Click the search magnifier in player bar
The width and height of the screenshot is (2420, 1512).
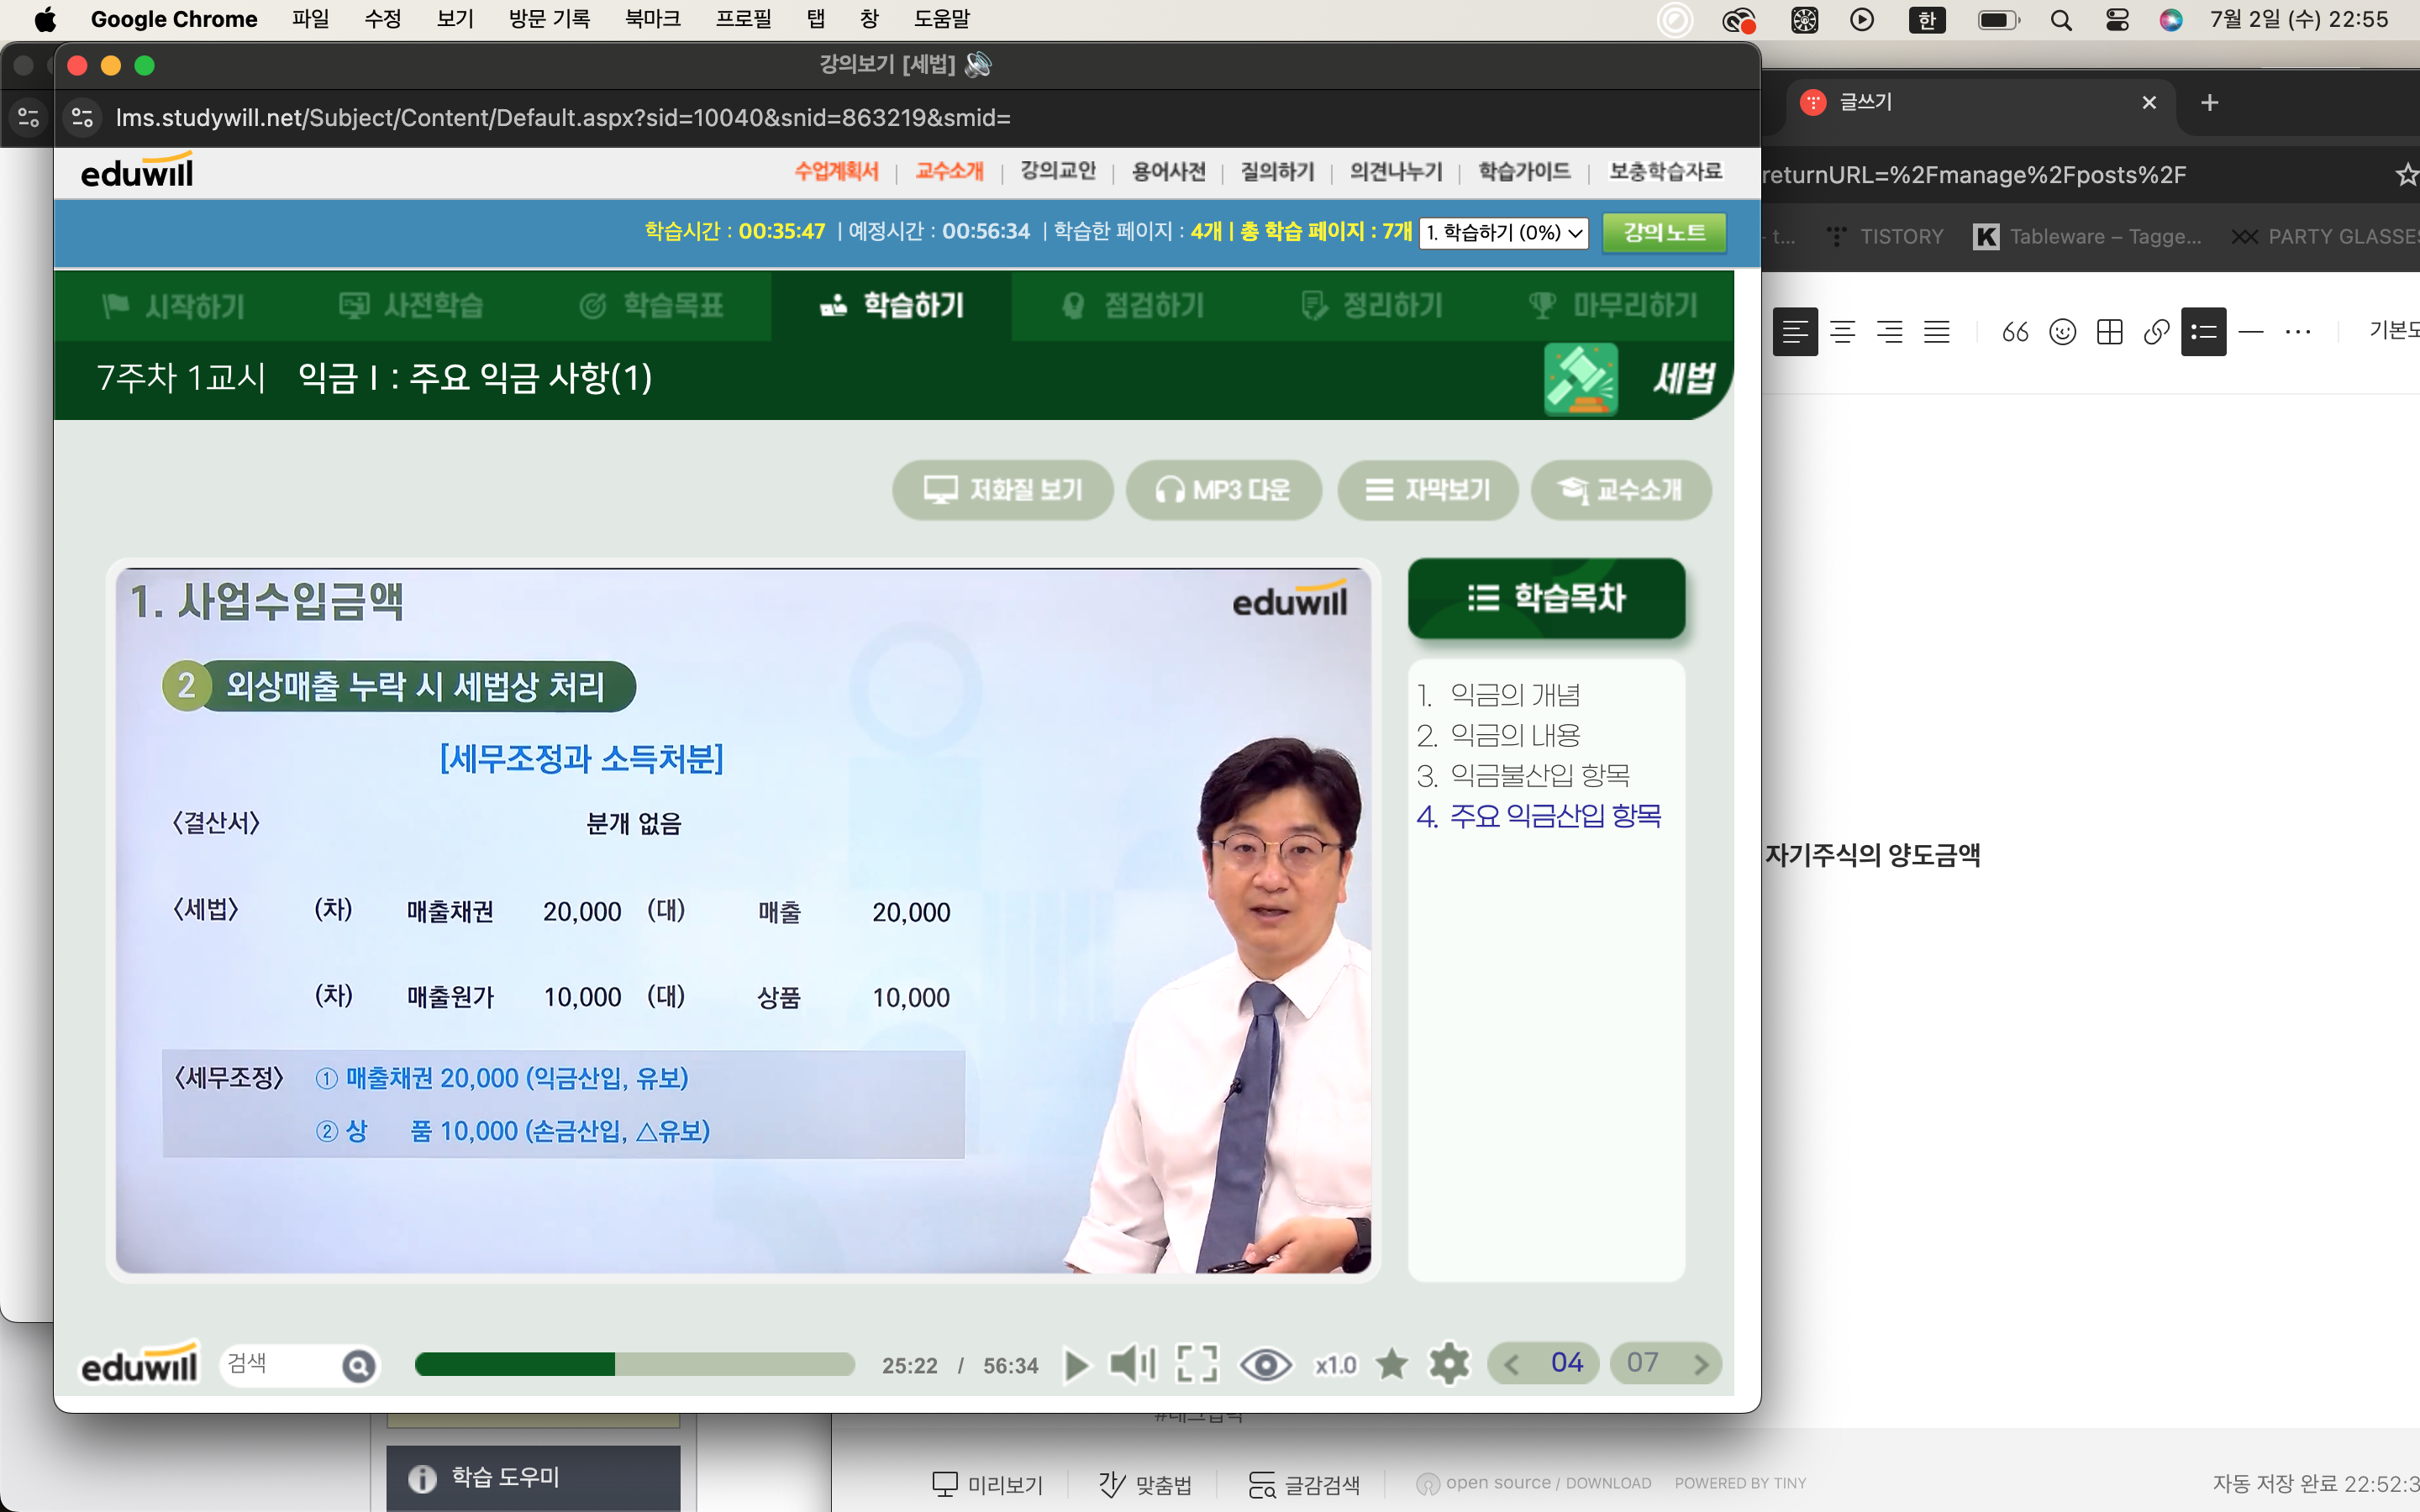358,1365
